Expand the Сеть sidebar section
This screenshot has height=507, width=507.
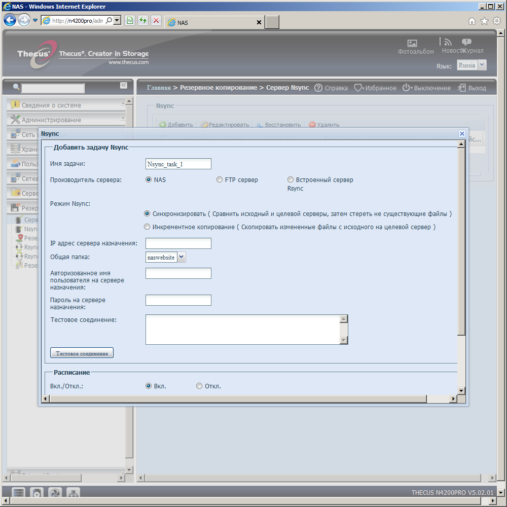[23, 134]
